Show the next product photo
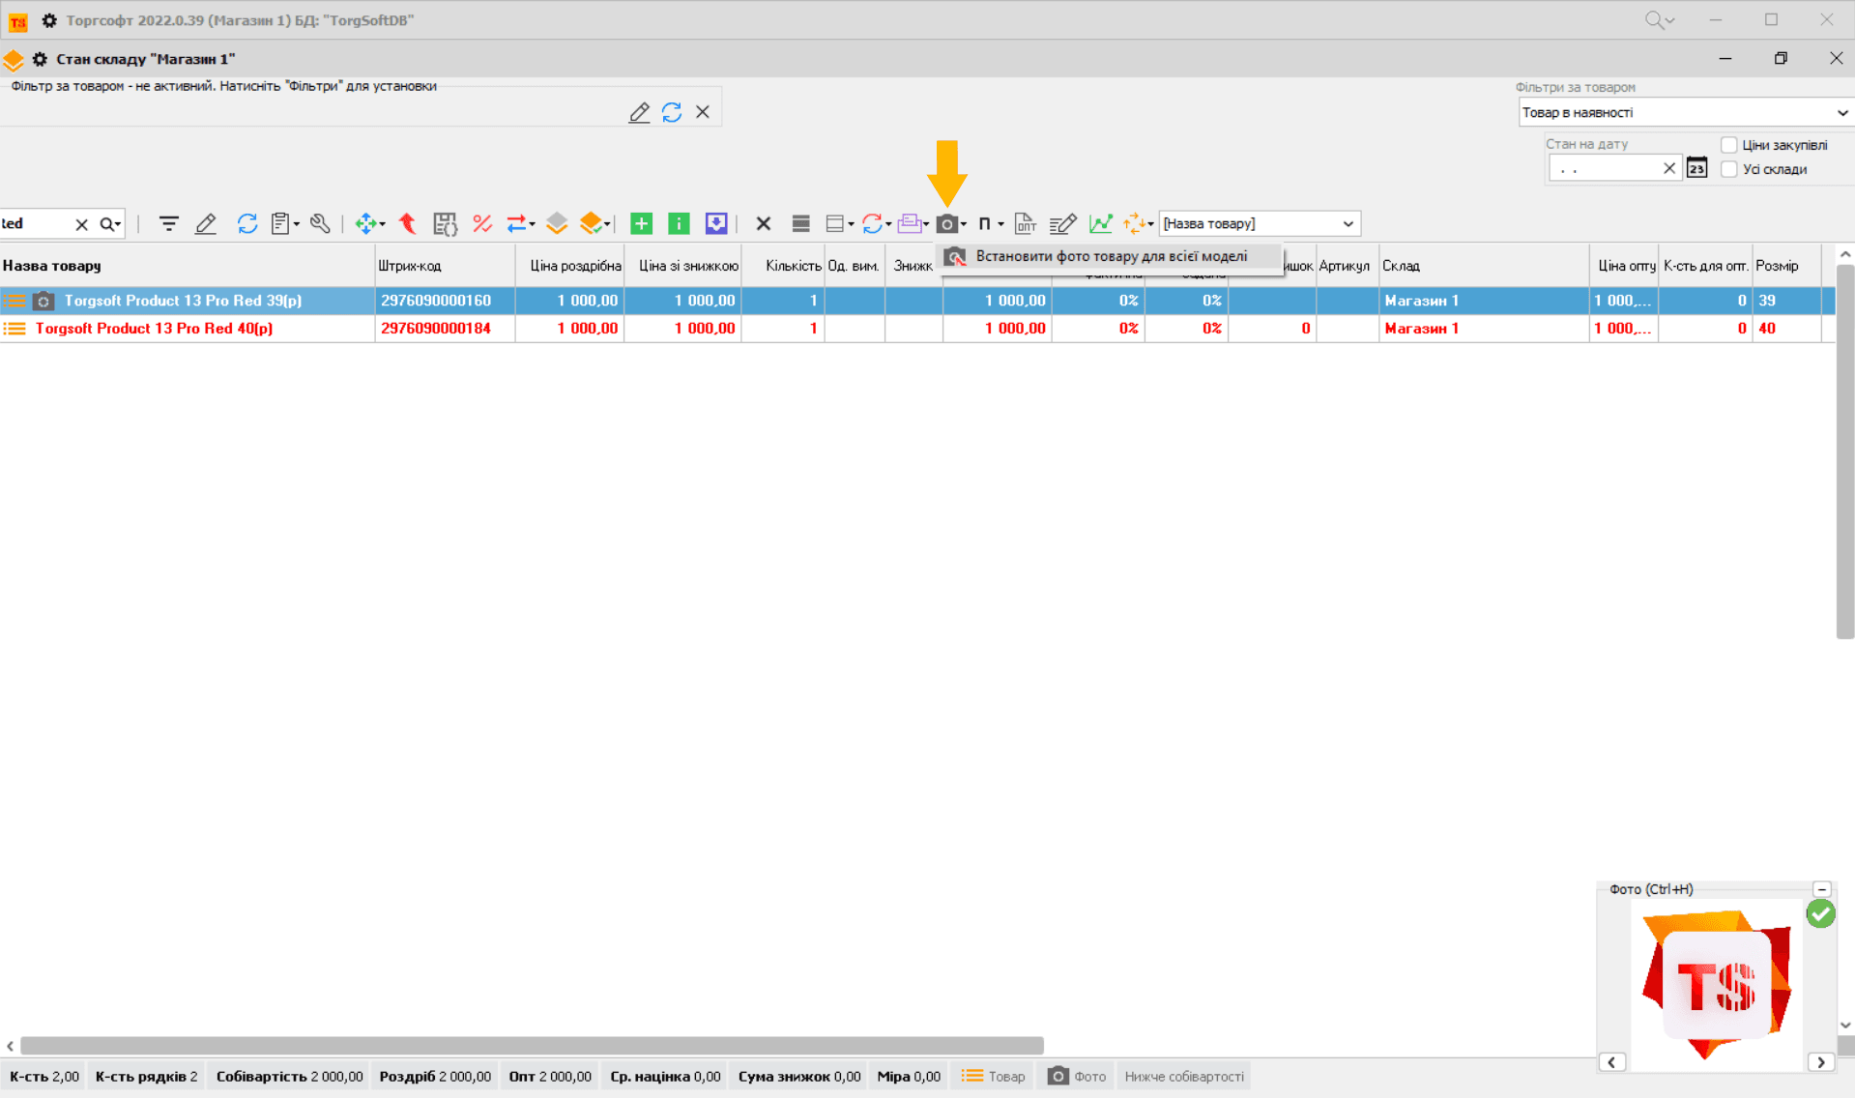 [x=1821, y=1062]
